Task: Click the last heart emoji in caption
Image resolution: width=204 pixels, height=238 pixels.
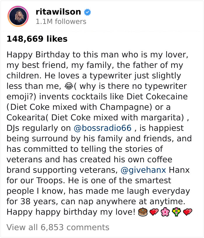Action: click(187, 212)
